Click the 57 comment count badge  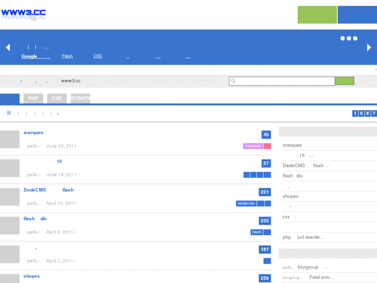pyautogui.click(x=266, y=163)
